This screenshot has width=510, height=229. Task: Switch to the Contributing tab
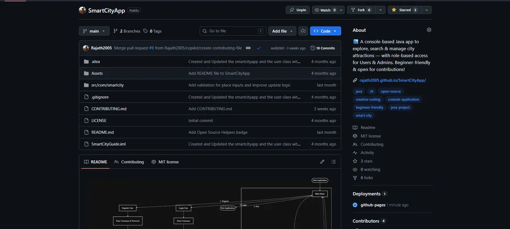pos(129,162)
